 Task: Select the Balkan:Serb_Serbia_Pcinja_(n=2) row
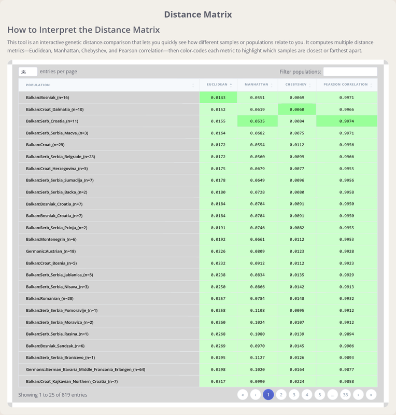[x=198, y=228]
